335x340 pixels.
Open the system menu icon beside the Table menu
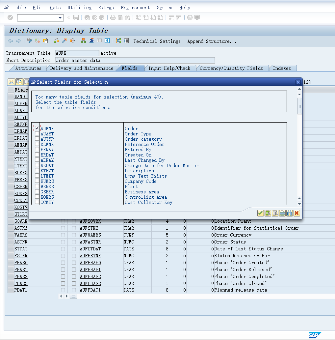pos(6,7)
